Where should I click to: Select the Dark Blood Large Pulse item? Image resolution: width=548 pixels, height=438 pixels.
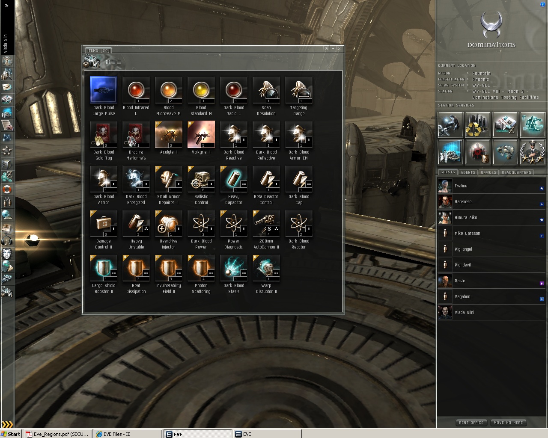click(x=104, y=97)
